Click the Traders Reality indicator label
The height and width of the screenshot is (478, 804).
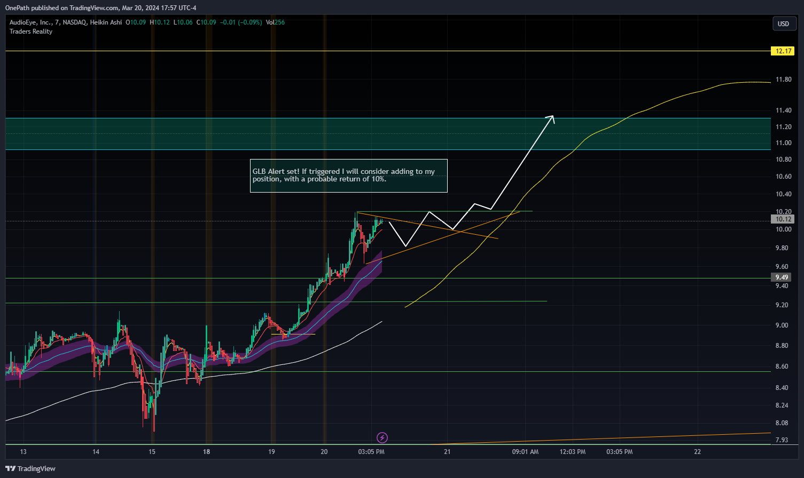pos(31,31)
